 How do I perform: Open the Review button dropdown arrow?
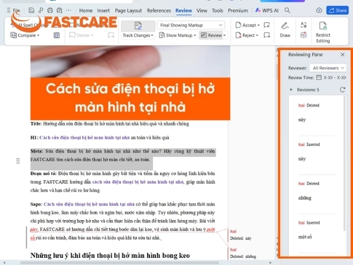tap(225, 35)
